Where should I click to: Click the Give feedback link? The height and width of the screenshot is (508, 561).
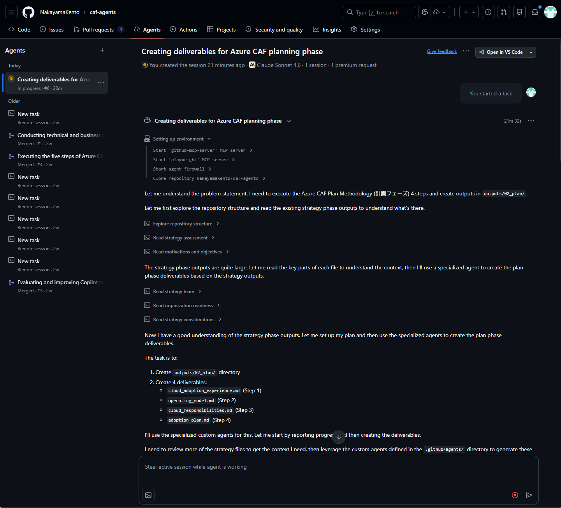(x=442, y=51)
